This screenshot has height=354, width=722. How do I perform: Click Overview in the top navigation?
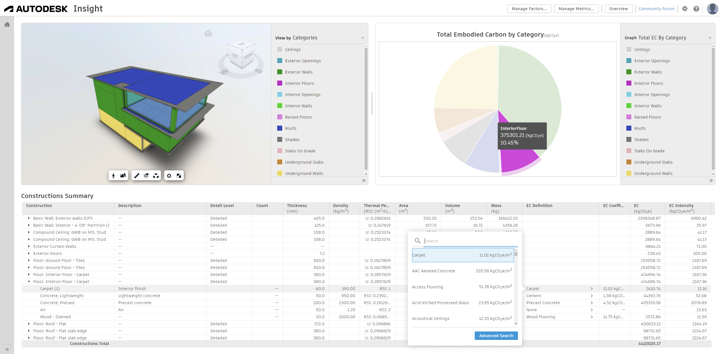click(618, 8)
